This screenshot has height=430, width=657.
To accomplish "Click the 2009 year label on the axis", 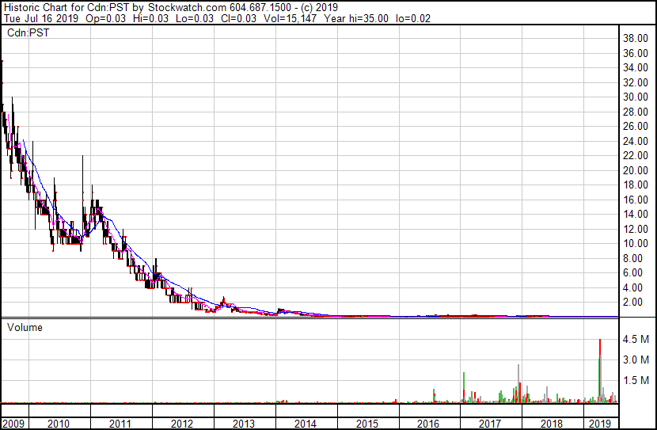I will (x=13, y=424).
